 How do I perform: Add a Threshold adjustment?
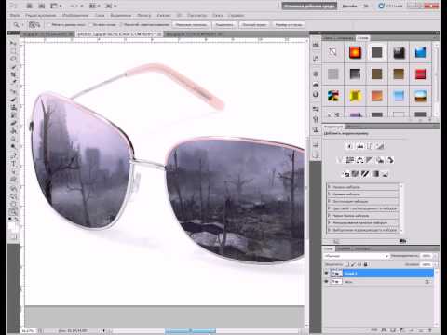pos(365,174)
